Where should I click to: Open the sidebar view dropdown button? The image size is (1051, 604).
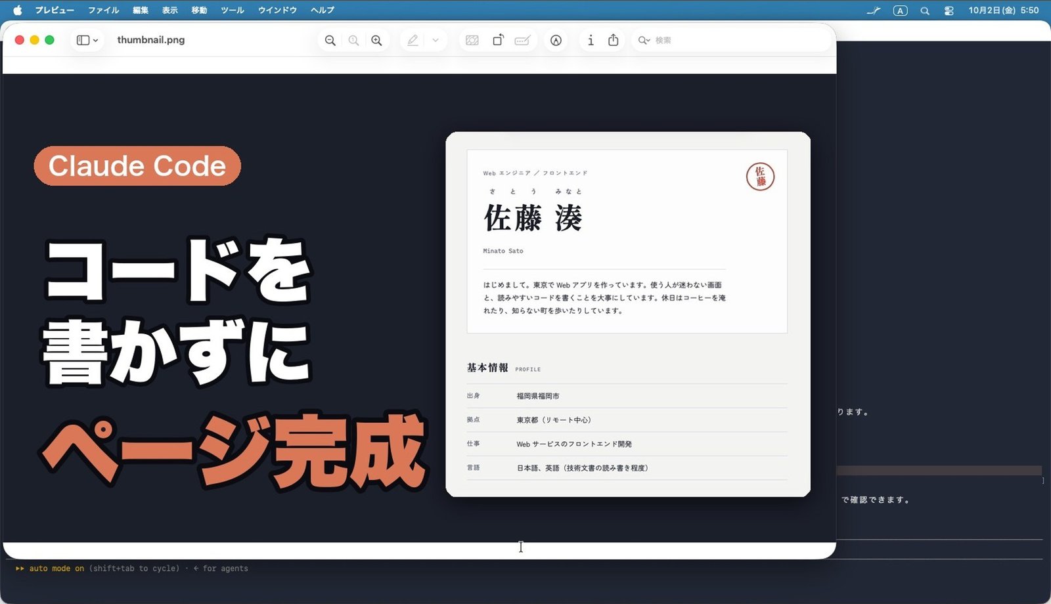87,40
